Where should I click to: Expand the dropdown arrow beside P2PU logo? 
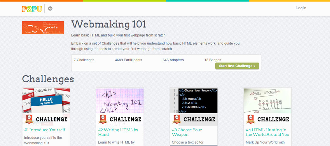(x=50, y=9)
